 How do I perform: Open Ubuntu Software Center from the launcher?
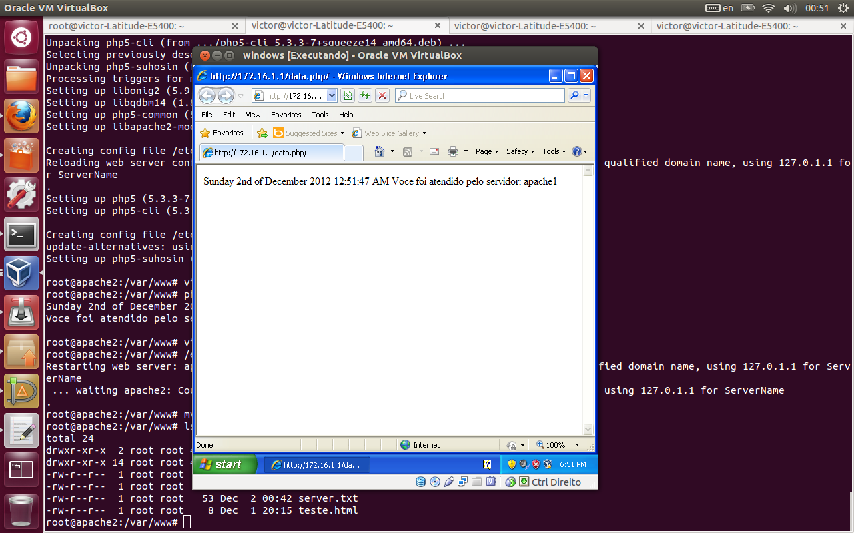tap(21, 155)
